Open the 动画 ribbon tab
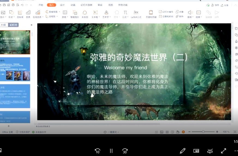This screenshot has height=156, width=238. point(73,5)
